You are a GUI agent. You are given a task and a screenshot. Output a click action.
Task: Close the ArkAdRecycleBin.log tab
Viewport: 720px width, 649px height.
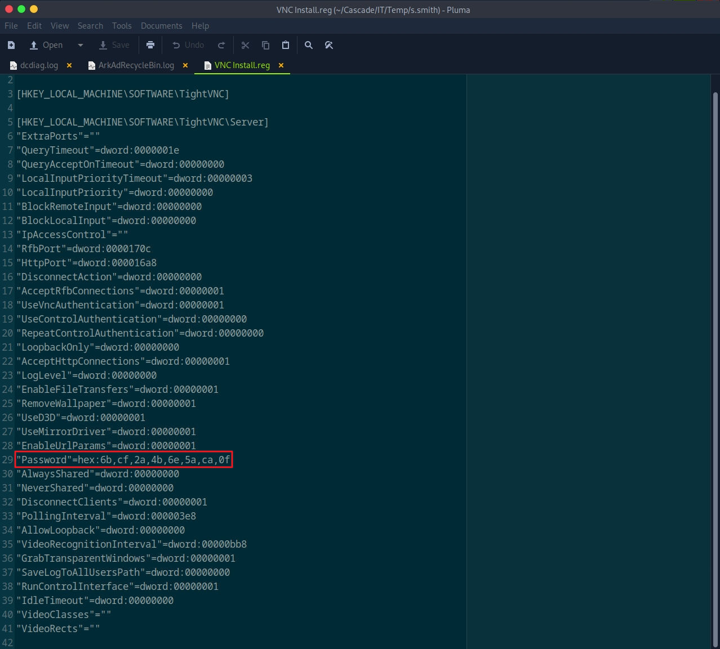185,65
